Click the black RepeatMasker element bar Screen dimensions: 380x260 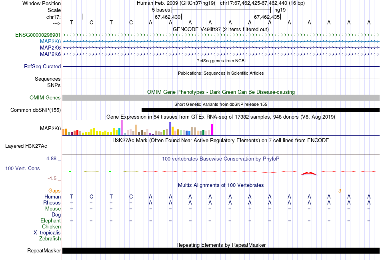pyautogui.click(x=221, y=250)
